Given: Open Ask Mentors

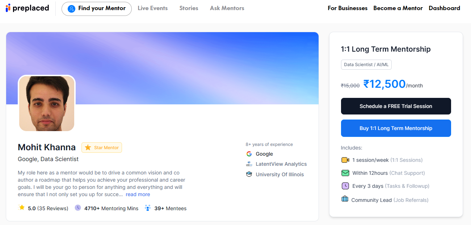Looking at the screenshot, I should (x=227, y=8).
